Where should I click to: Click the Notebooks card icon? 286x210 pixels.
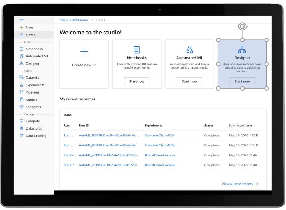[x=137, y=50]
